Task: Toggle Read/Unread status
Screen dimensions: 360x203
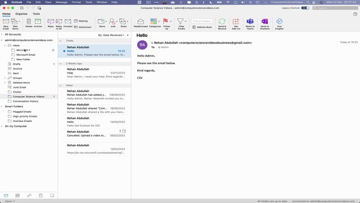Action: click(141, 23)
